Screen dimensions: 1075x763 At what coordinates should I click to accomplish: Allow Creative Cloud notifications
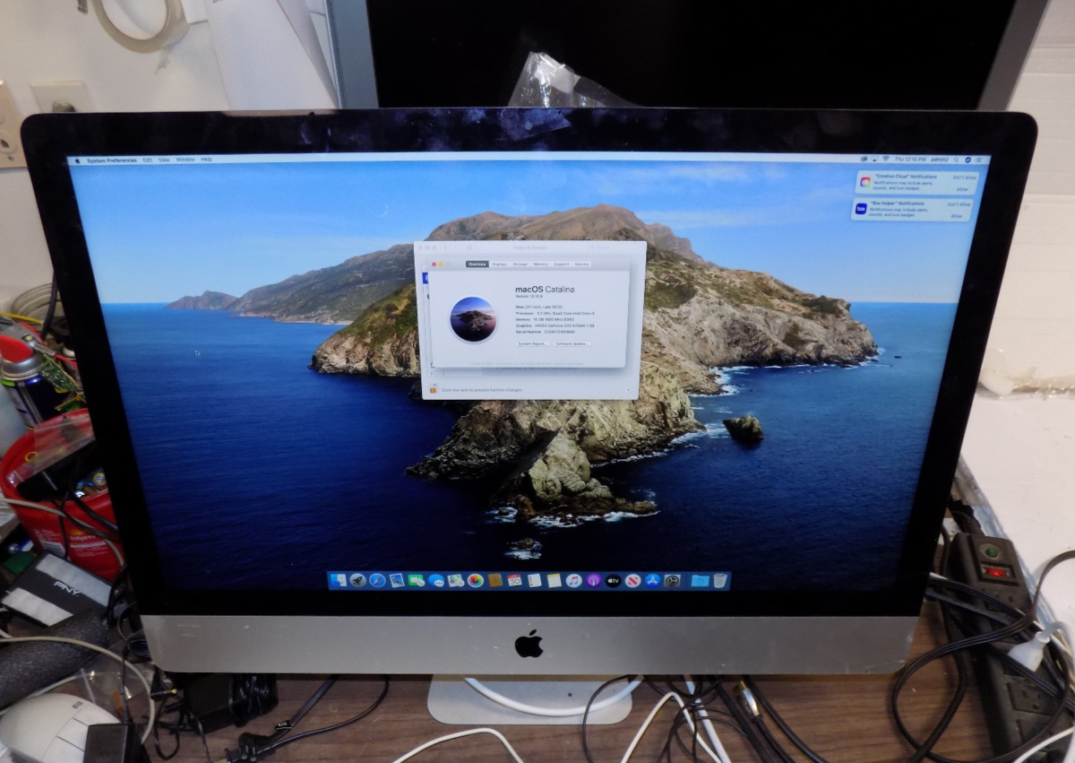[x=962, y=189]
